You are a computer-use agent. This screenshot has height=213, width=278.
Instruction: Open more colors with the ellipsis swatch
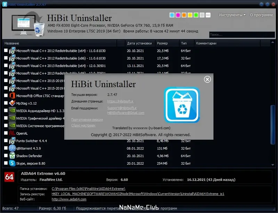click(x=208, y=15)
